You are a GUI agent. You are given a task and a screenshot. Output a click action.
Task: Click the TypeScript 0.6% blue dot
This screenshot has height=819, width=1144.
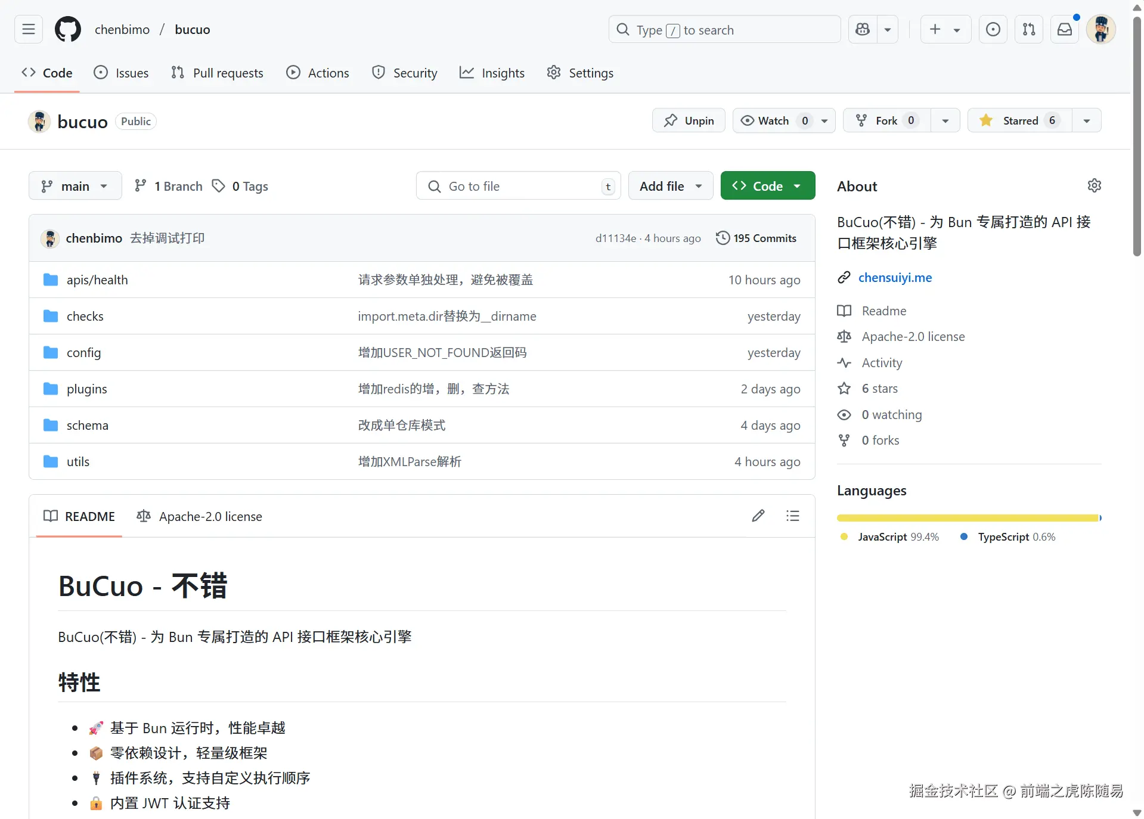coord(964,536)
